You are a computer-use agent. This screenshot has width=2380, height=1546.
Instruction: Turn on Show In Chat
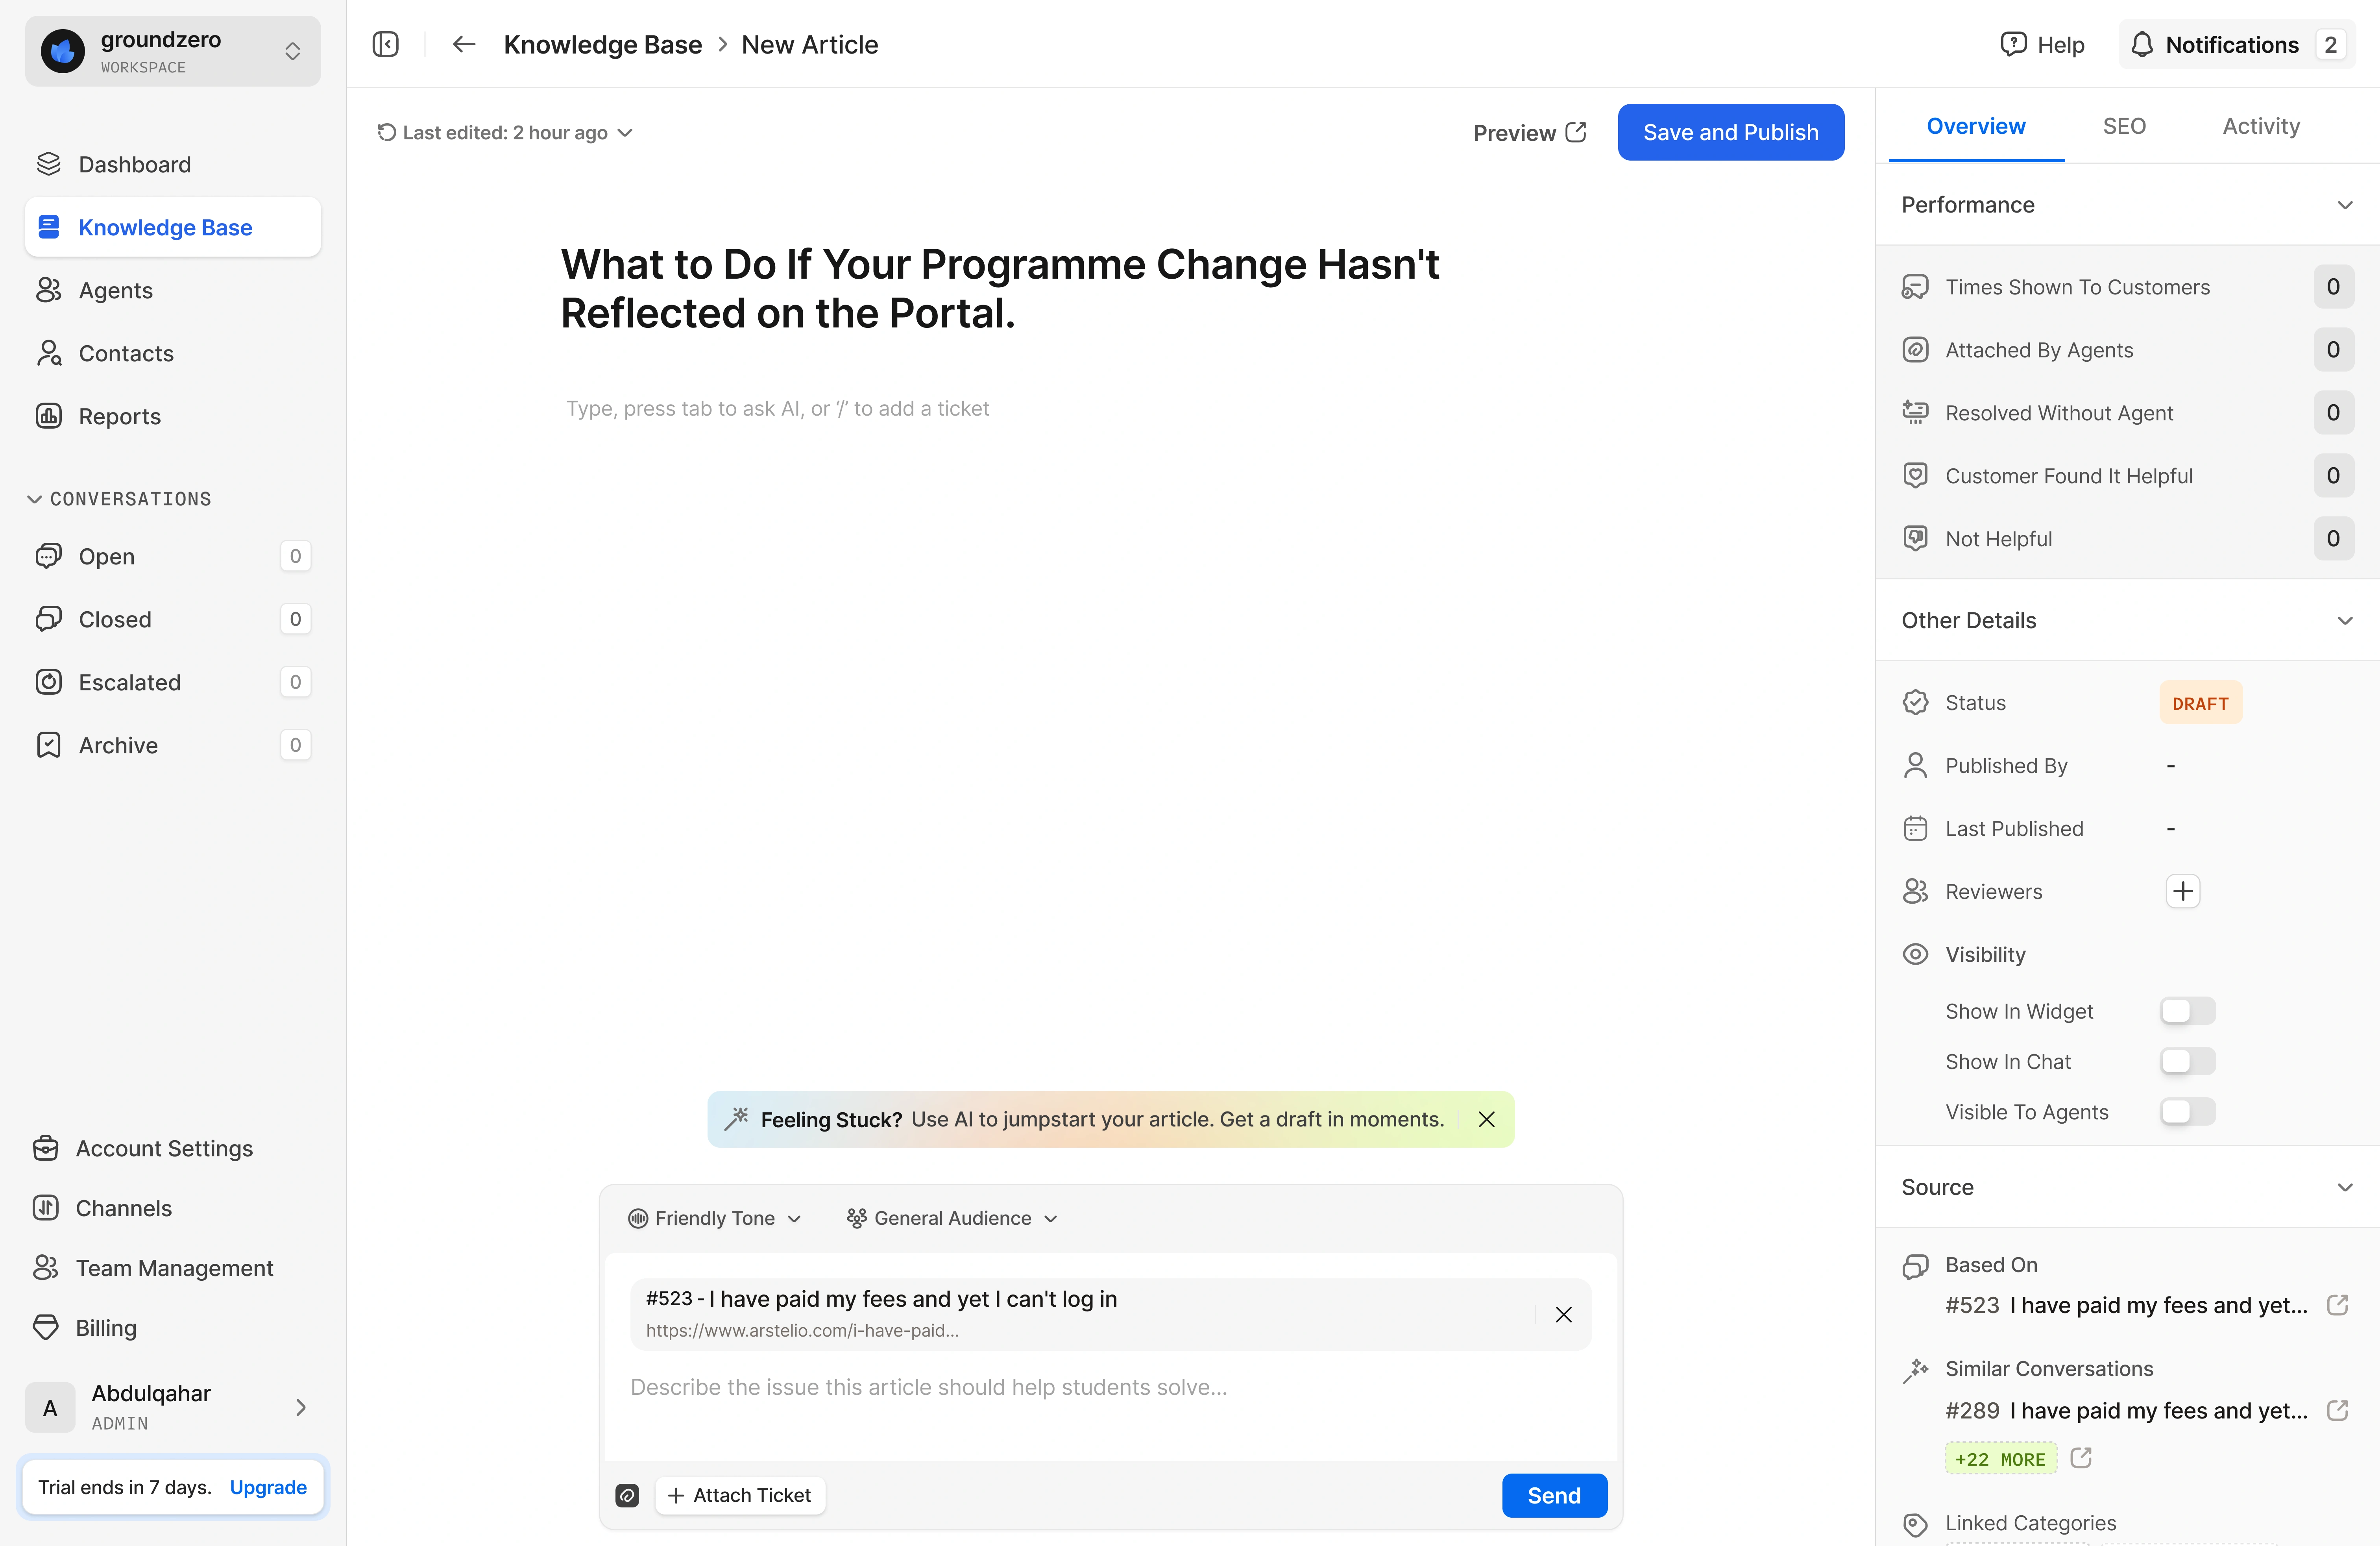click(x=2187, y=1061)
